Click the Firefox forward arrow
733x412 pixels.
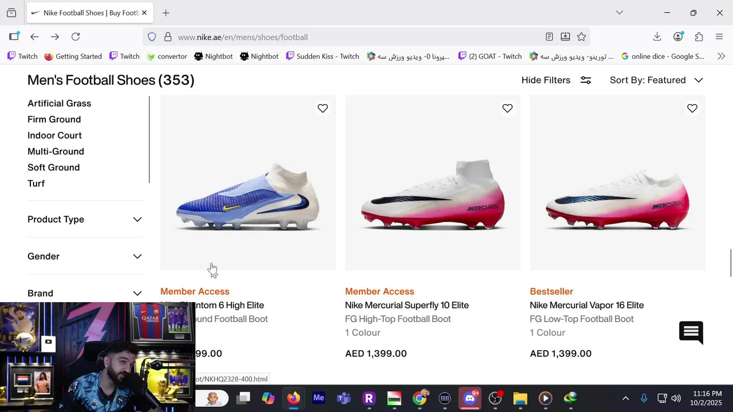tap(55, 37)
